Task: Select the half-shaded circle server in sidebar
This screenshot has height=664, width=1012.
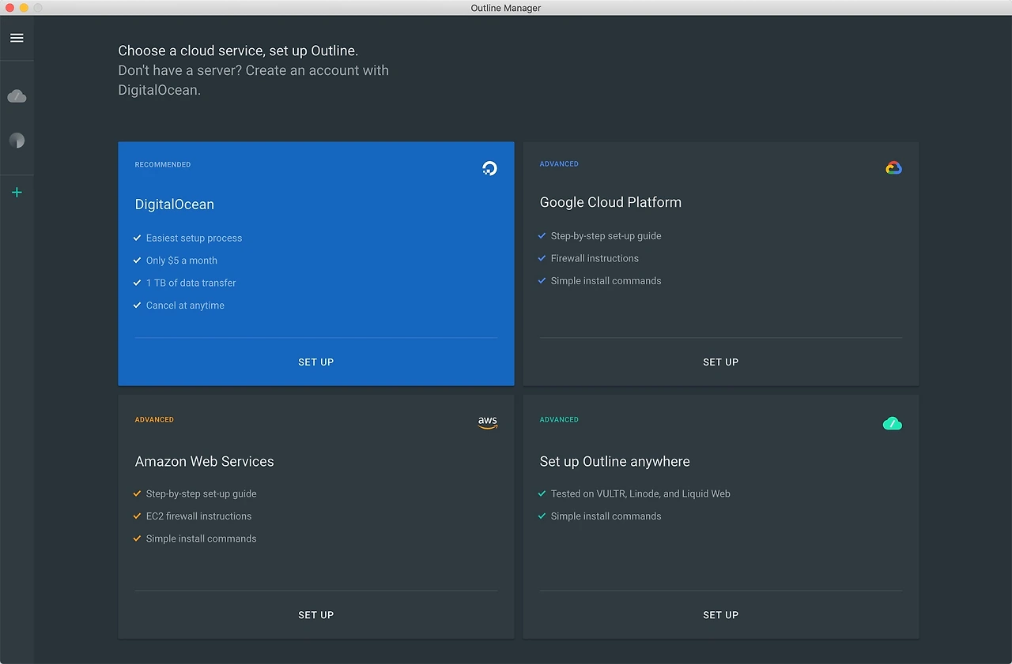Action: (x=17, y=141)
